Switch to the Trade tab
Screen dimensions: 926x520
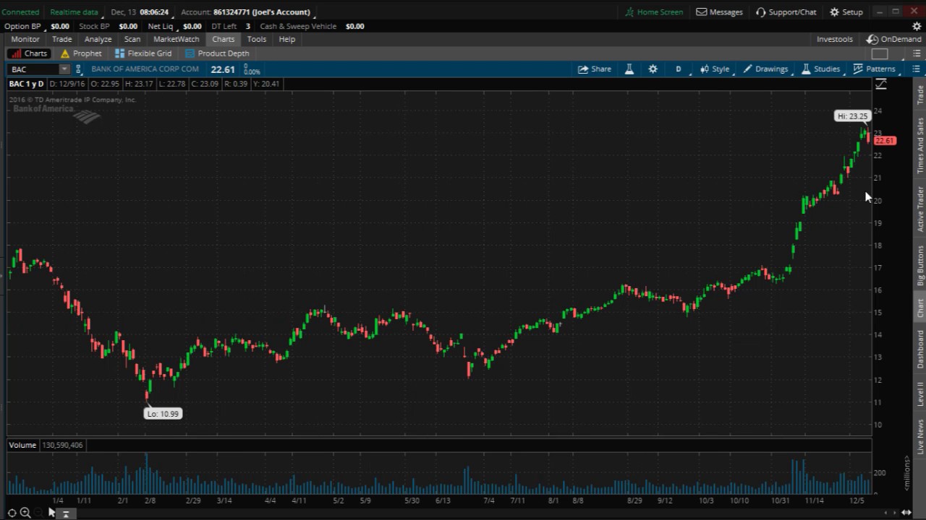pos(61,39)
